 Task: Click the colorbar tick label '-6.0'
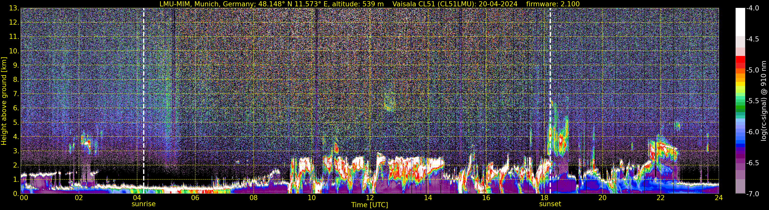tap(752, 132)
